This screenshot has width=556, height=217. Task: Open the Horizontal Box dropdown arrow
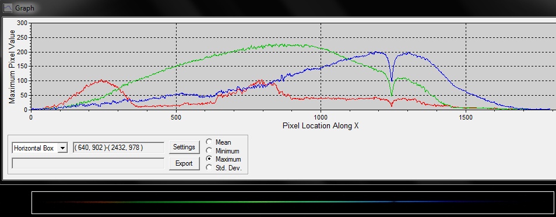pyautogui.click(x=62, y=148)
